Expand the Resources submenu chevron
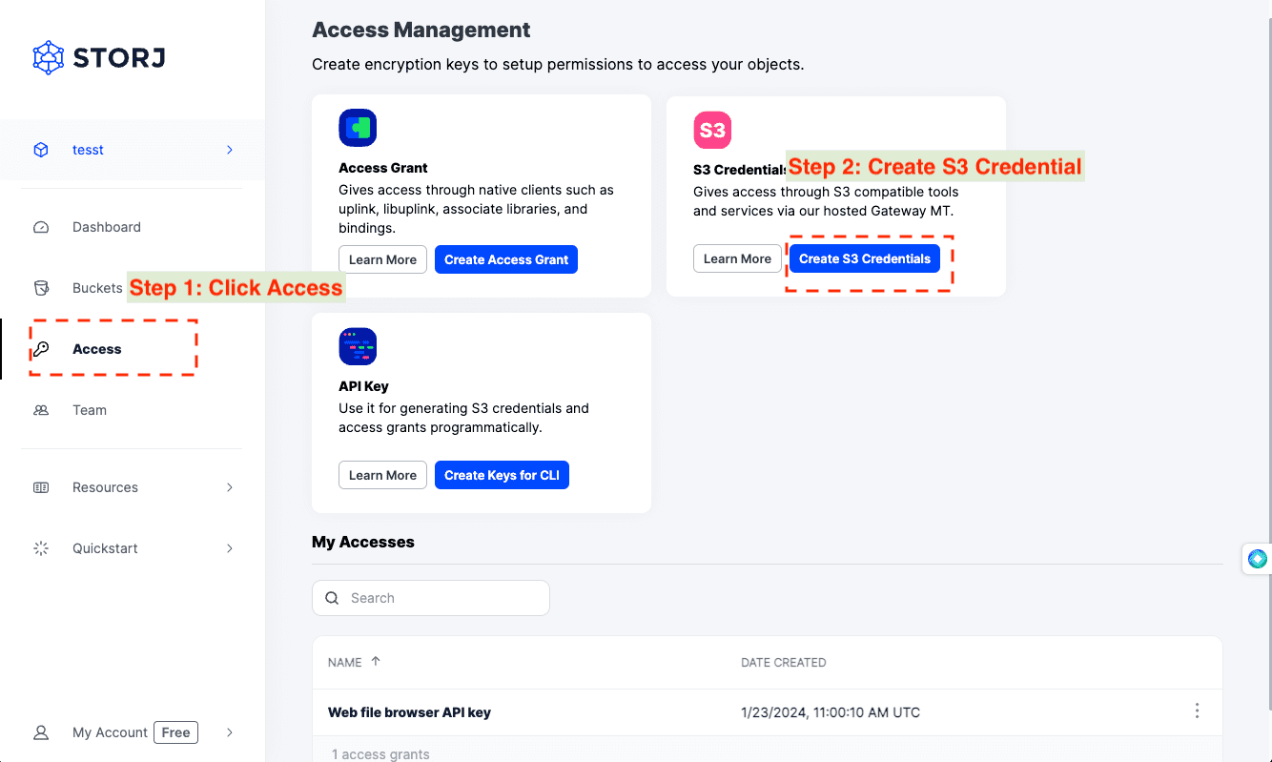The image size is (1272, 762). 230,487
